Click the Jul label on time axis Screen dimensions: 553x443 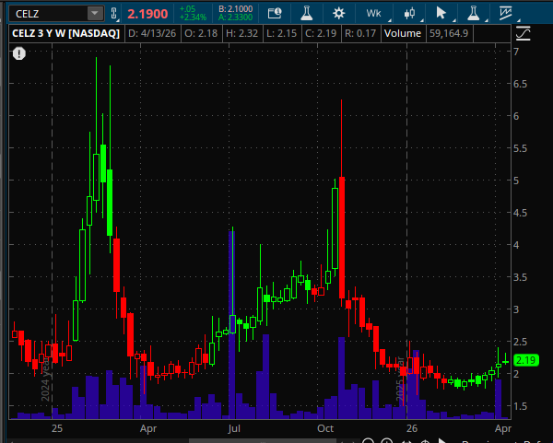click(234, 428)
